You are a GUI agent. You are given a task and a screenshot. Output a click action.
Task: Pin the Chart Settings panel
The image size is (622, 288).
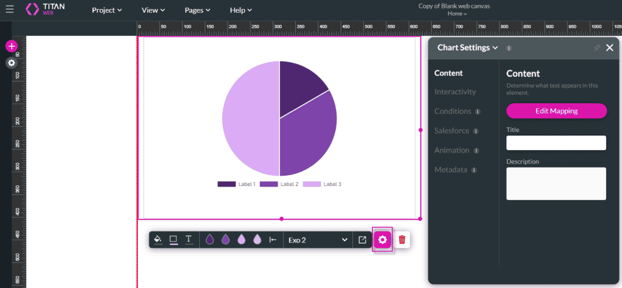tap(596, 48)
